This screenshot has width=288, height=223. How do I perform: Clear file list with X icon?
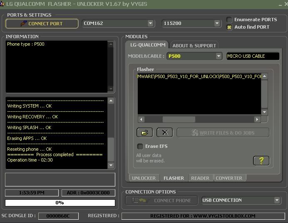(x=165, y=132)
